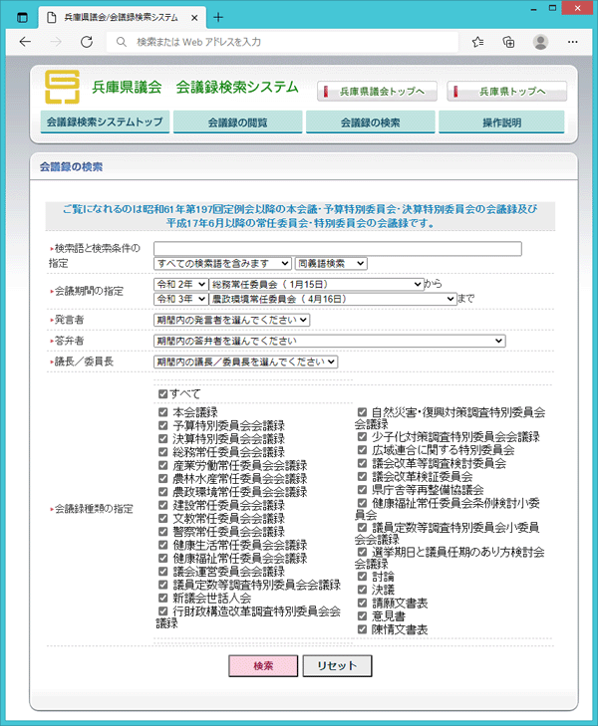Toggle 広域連合に関する特別委員会 checkbox
Screen dimensions: 598x726
point(362,449)
